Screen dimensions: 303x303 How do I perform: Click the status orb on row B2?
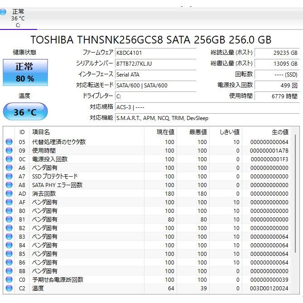pos(9,228)
